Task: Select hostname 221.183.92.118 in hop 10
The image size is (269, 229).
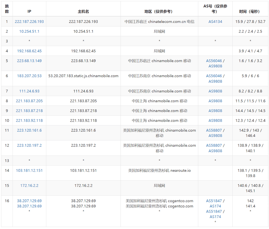Action: tap(83, 121)
